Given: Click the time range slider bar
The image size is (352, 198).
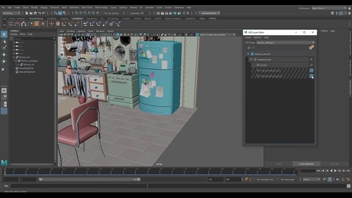Looking at the screenshot, I should pos(90,179).
